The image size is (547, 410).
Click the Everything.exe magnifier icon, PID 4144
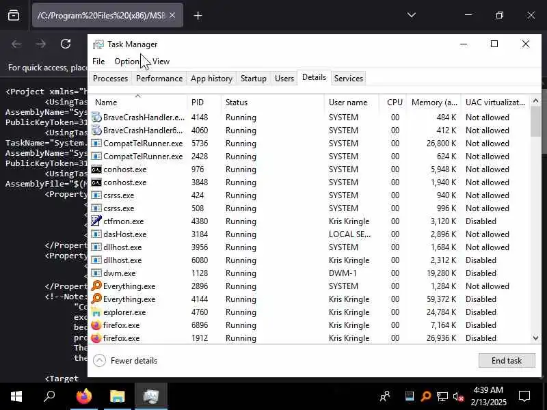(x=96, y=299)
